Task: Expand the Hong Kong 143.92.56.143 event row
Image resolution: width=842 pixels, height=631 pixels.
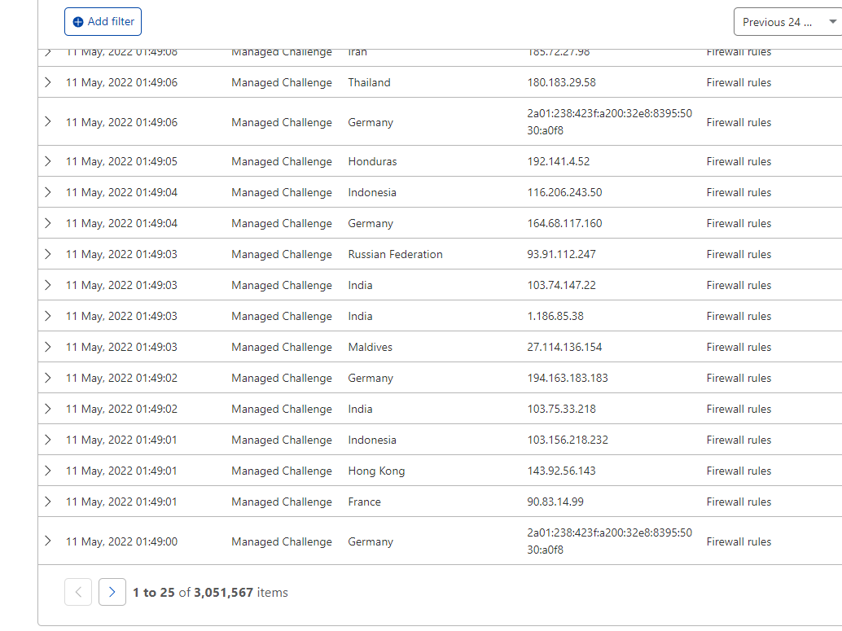Action: [48, 471]
